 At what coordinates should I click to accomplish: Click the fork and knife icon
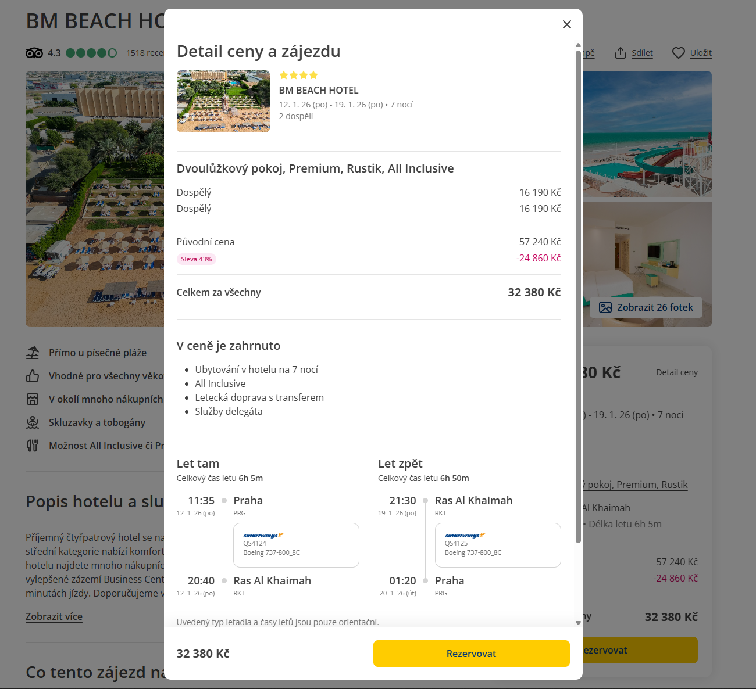tap(33, 446)
